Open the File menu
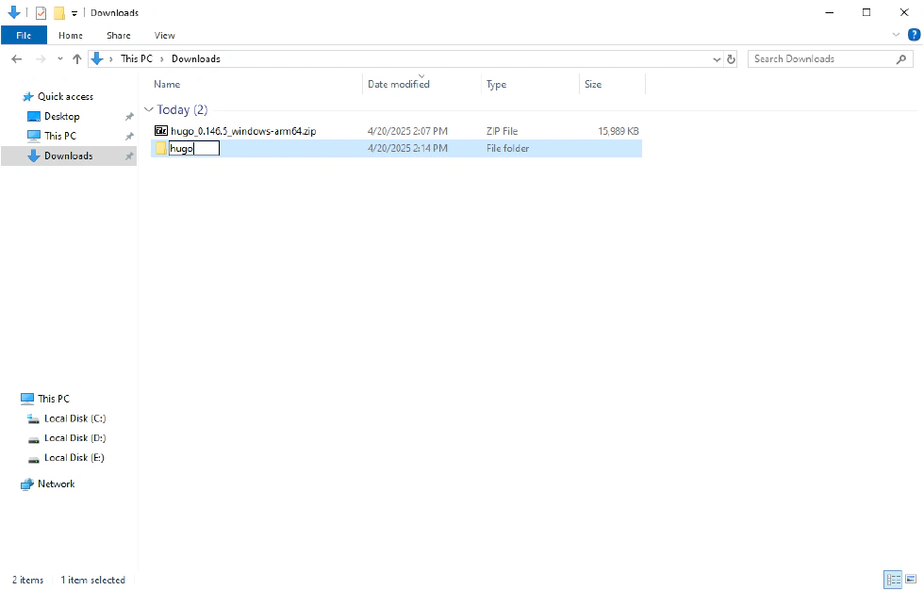The width and height of the screenshot is (924, 590). pos(24,35)
